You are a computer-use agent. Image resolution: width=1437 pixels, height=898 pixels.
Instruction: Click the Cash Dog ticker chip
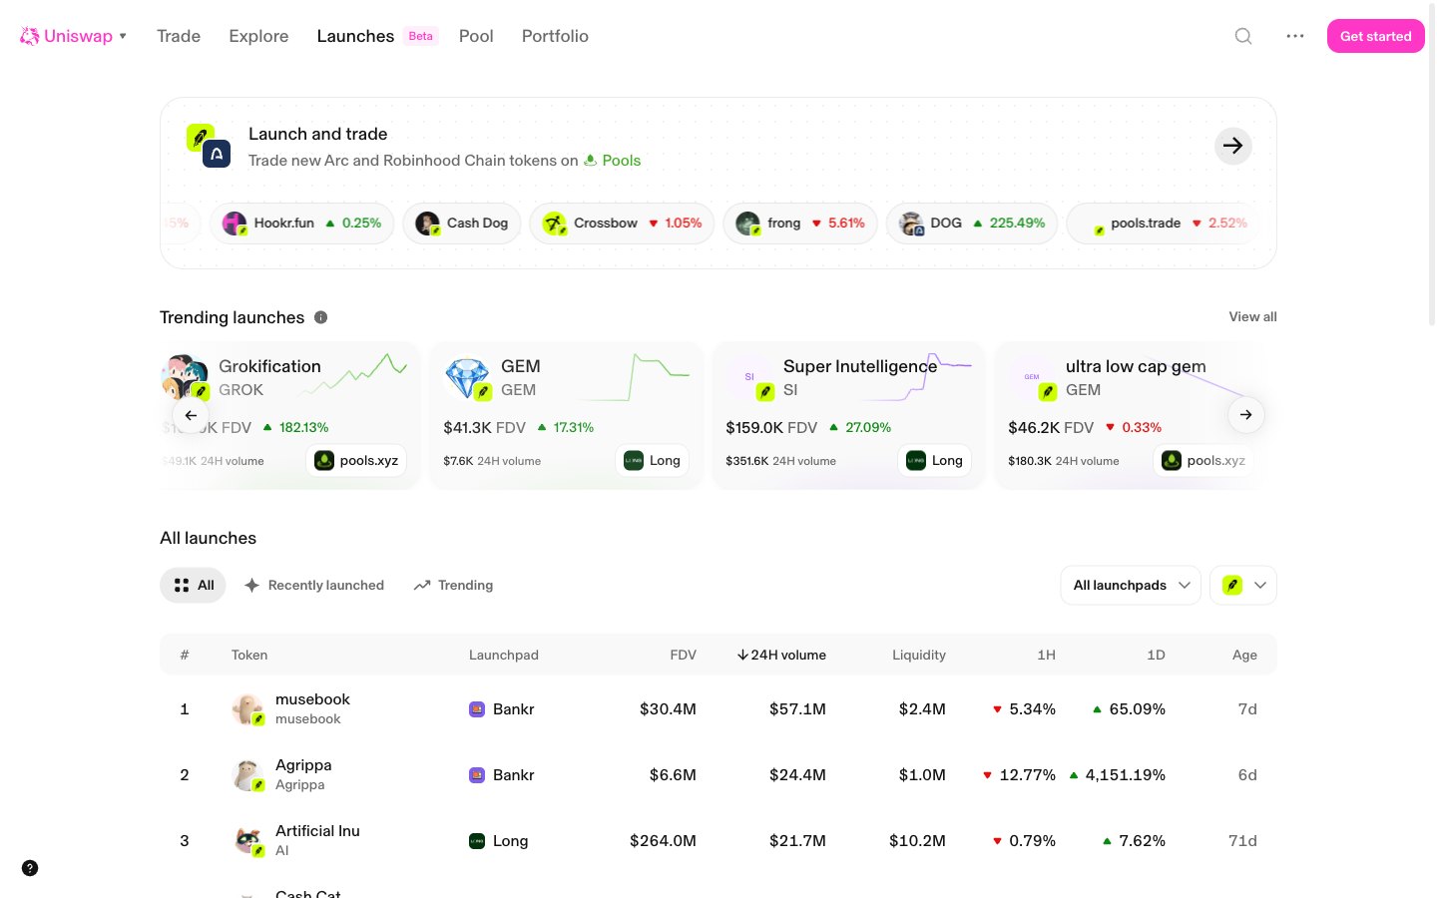tap(462, 224)
